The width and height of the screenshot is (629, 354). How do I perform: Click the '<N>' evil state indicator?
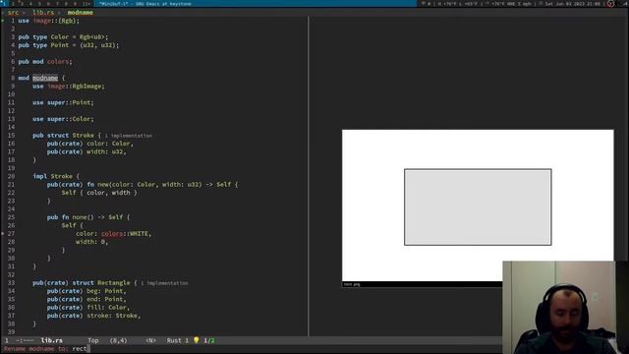click(x=150, y=340)
